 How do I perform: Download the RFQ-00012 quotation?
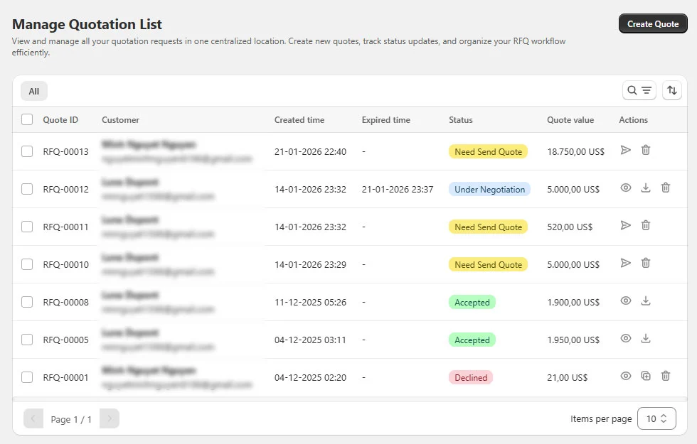646,188
